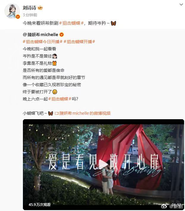The image size is (185, 211).
Task: Click the smiley emoji after 终于要被打开了
Action: (x=55, y=92)
